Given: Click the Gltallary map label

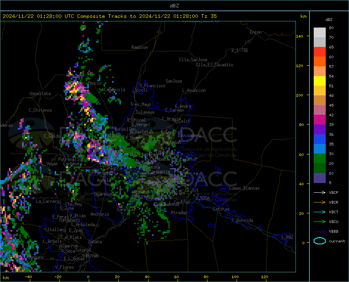Looking at the screenshot, I should pos(55,230).
